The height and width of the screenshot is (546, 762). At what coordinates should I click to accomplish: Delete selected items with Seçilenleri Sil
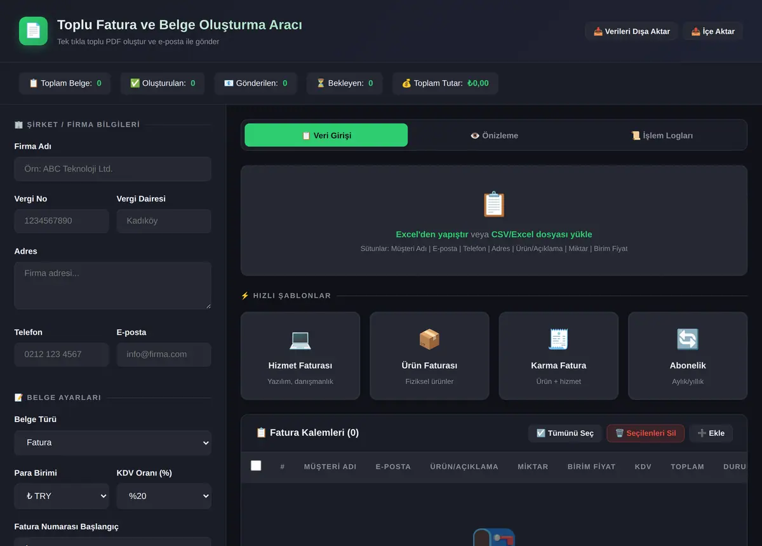click(646, 433)
